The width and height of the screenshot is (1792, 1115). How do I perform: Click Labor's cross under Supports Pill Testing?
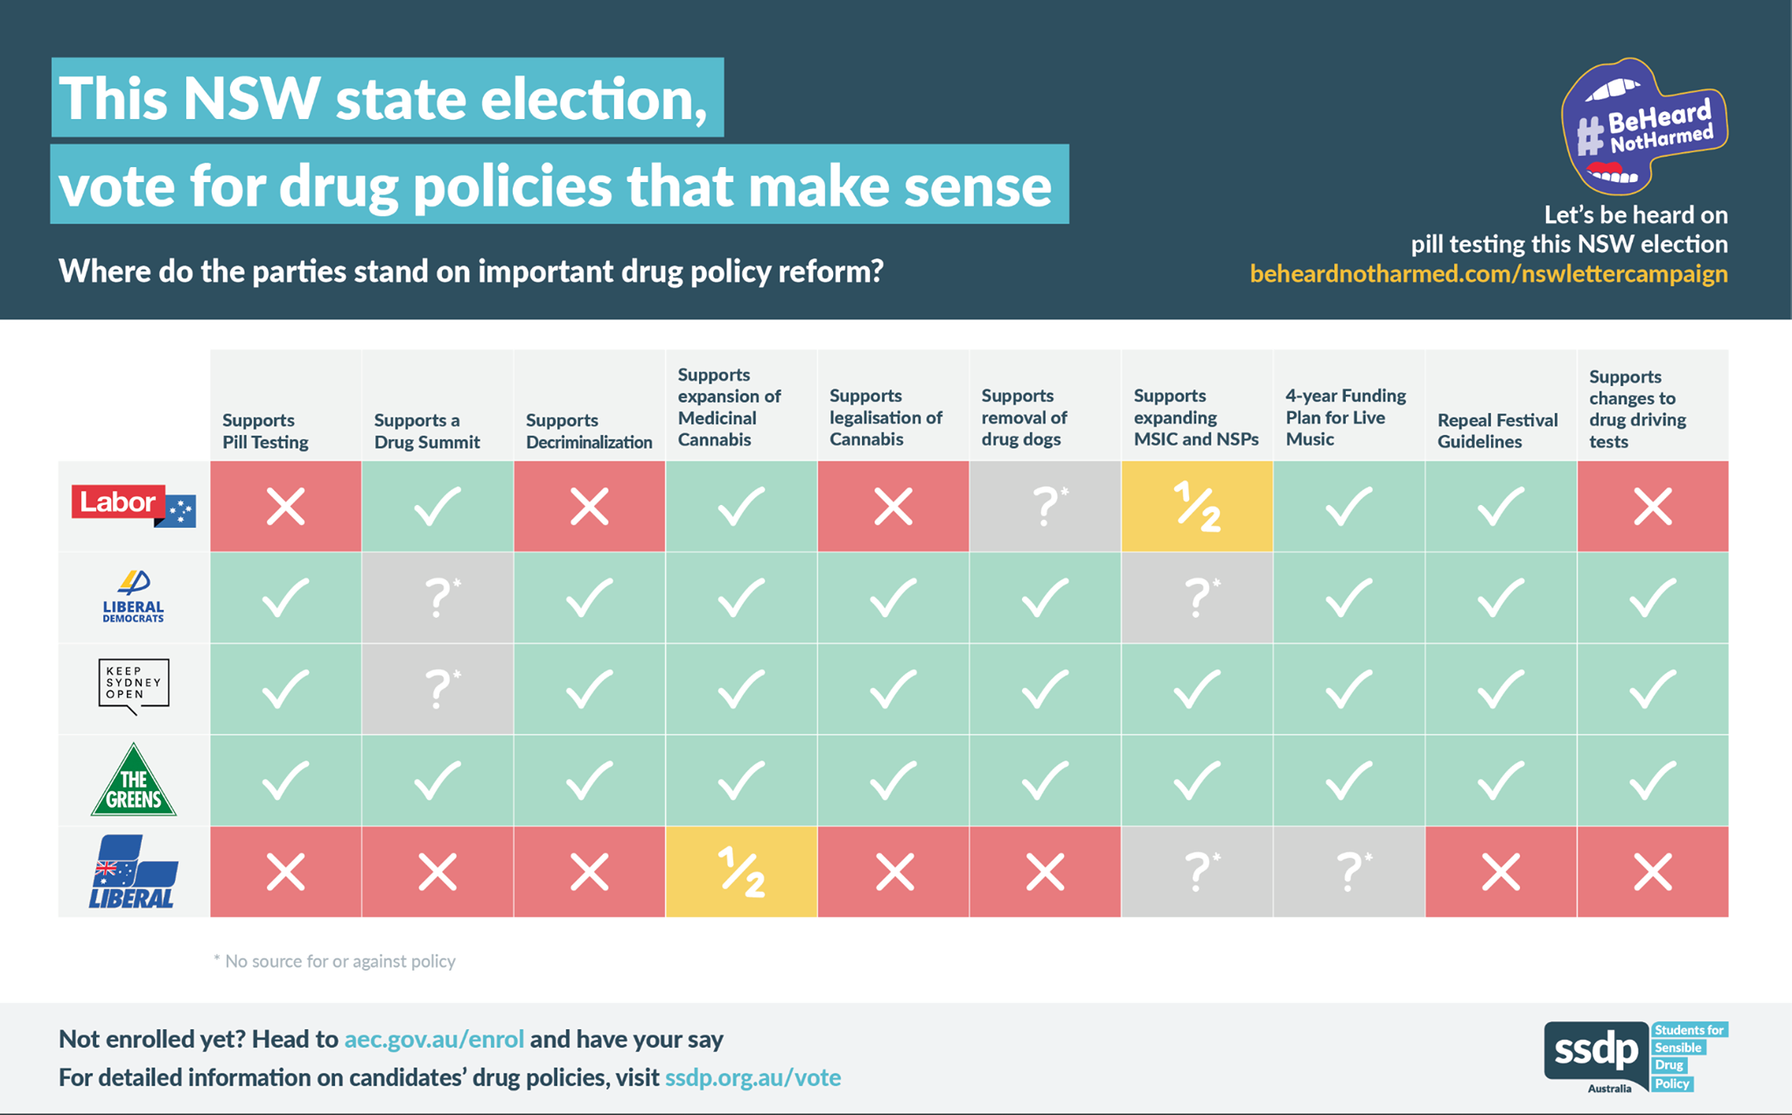coord(285,506)
